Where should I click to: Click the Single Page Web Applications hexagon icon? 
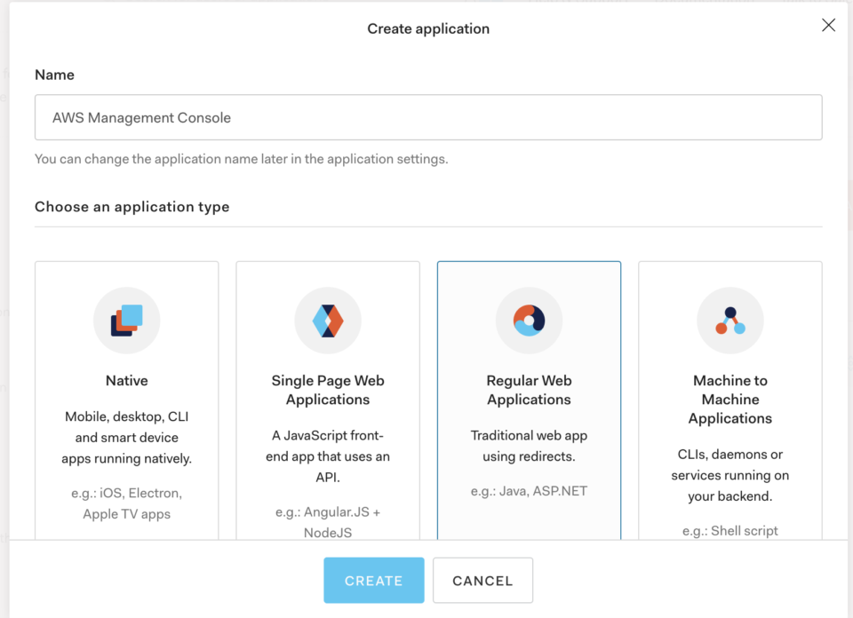pos(328,321)
